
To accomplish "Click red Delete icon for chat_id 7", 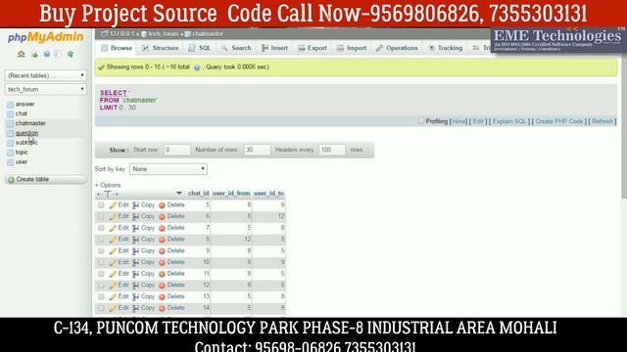I will [162, 228].
